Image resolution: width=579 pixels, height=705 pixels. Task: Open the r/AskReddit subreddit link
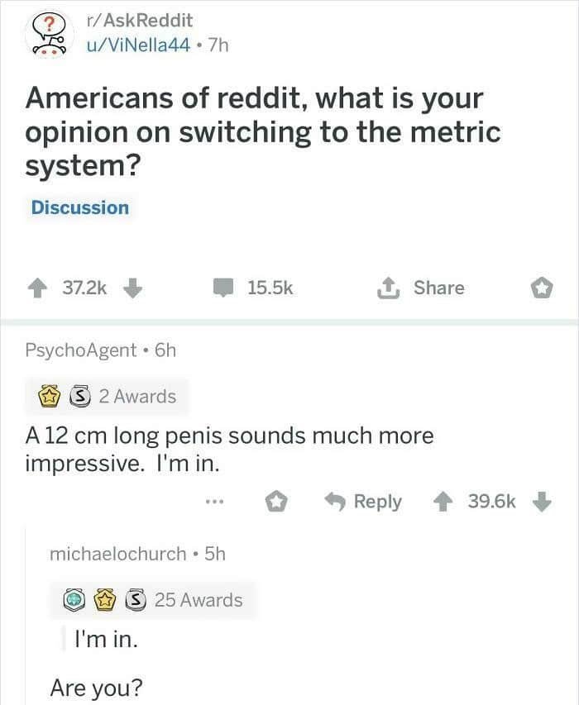(x=140, y=20)
